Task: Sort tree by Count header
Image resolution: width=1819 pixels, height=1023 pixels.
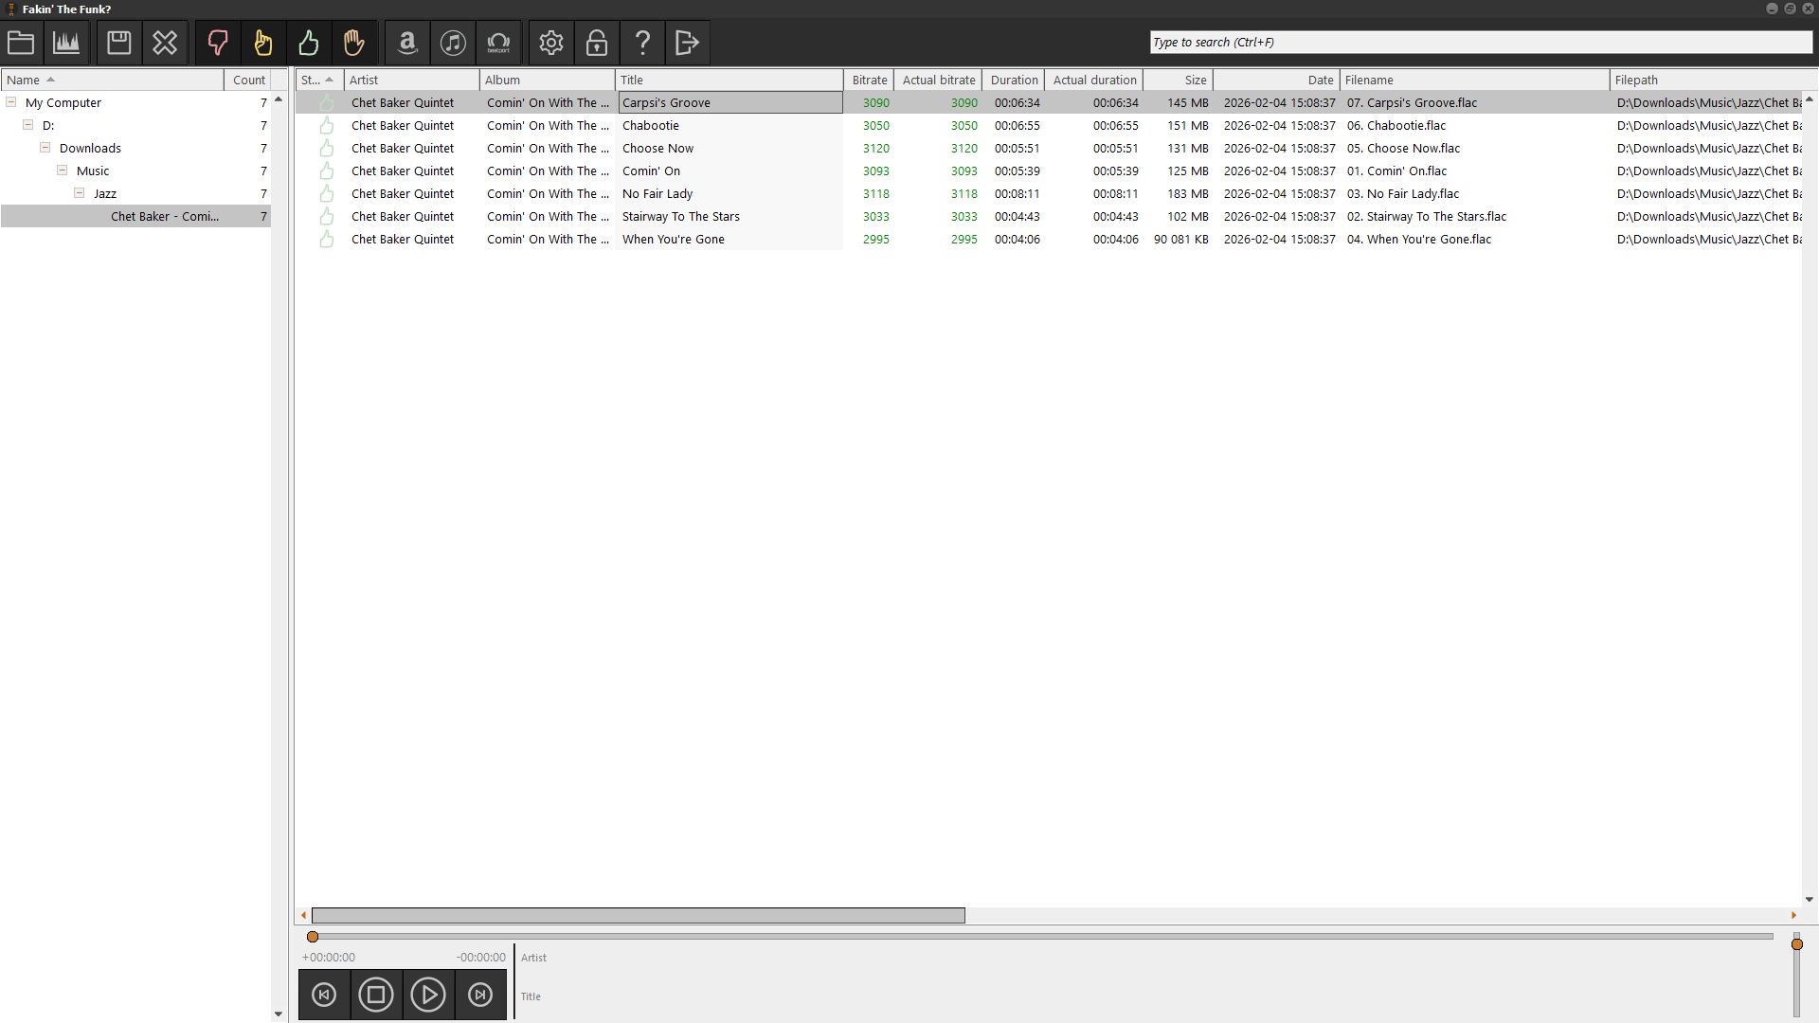Action: point(248,80)
